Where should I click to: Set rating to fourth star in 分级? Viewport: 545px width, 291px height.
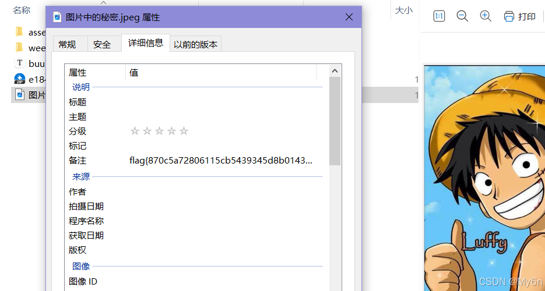[x=171, y=131]
